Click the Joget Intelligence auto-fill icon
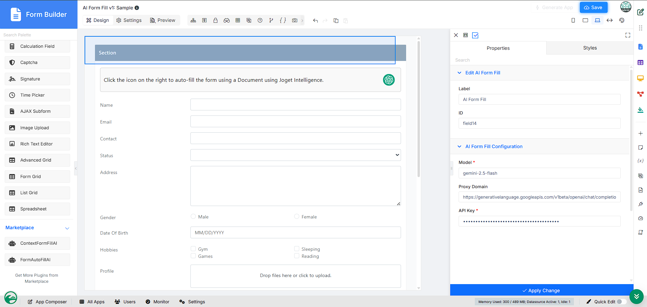The height and width of the screenshot is (307, 647). 389,80
